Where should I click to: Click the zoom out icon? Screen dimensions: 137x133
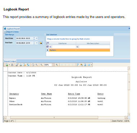pos(41,65)
